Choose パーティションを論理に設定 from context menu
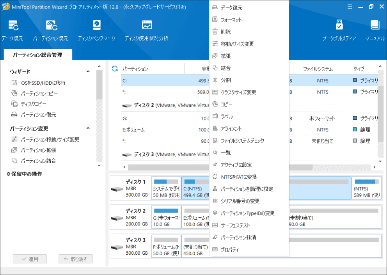This screenshot has height=275, width=387. [x=249, y=189]
